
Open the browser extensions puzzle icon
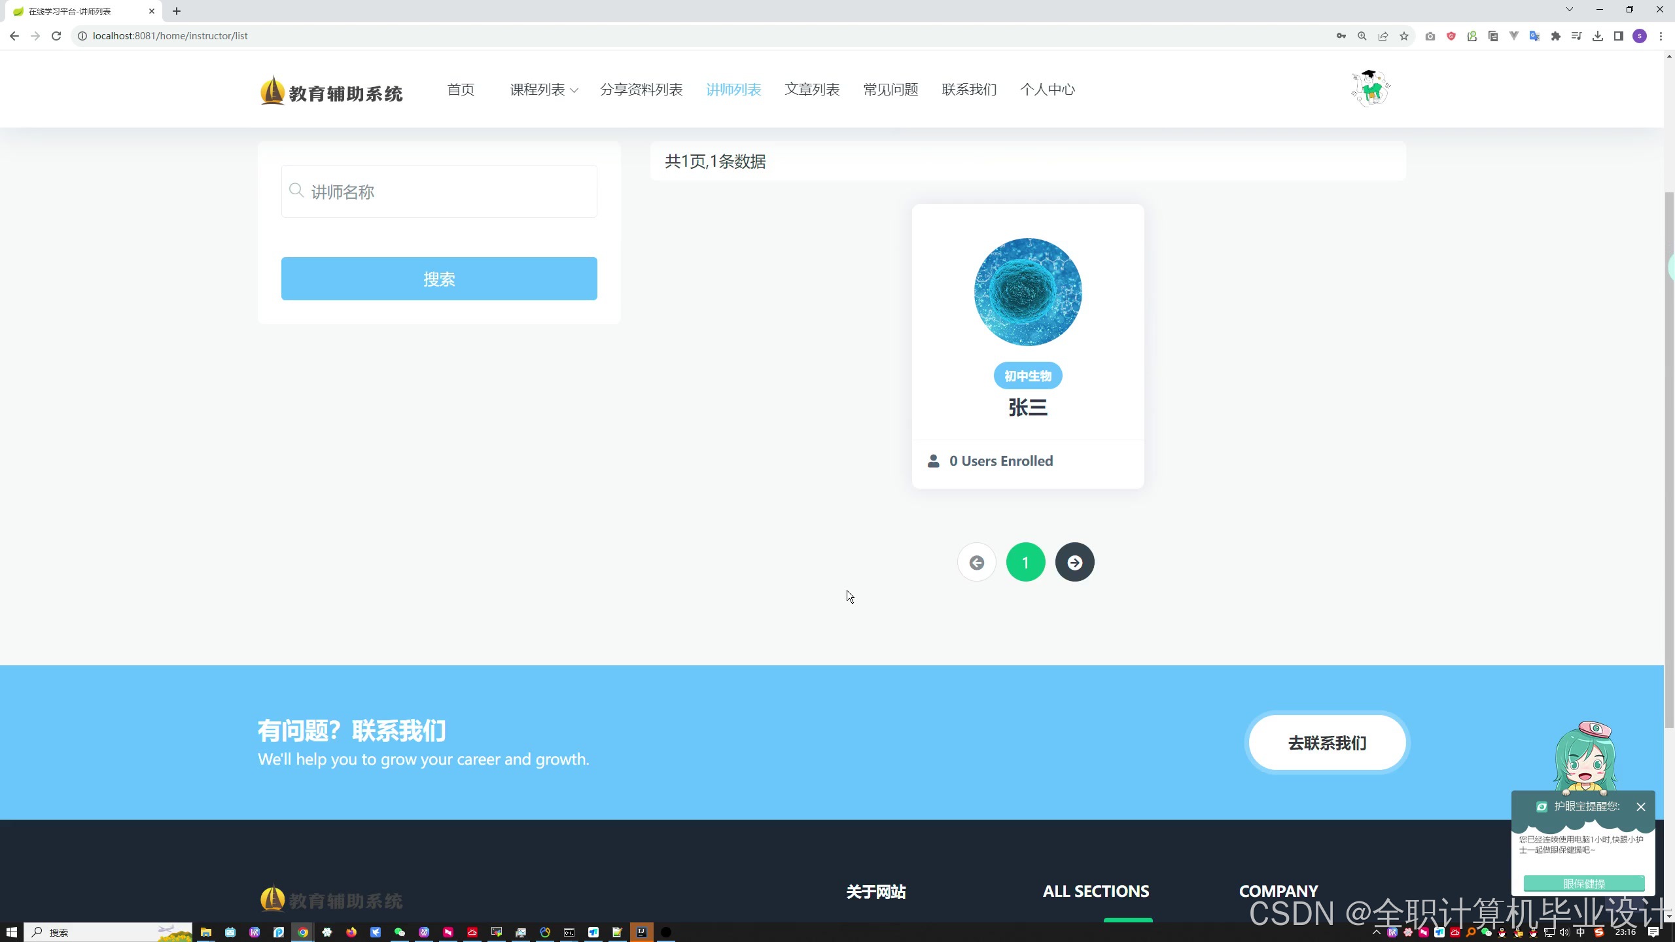pos(1556,36)
